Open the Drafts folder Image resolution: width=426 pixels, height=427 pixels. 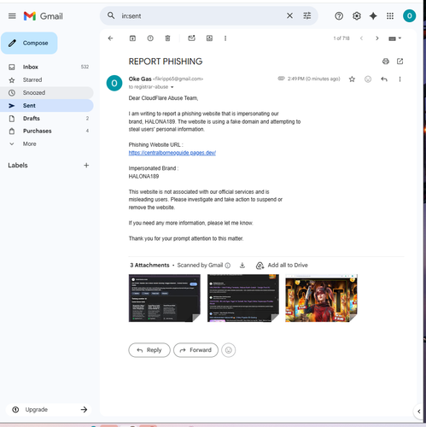coord(47,119)
